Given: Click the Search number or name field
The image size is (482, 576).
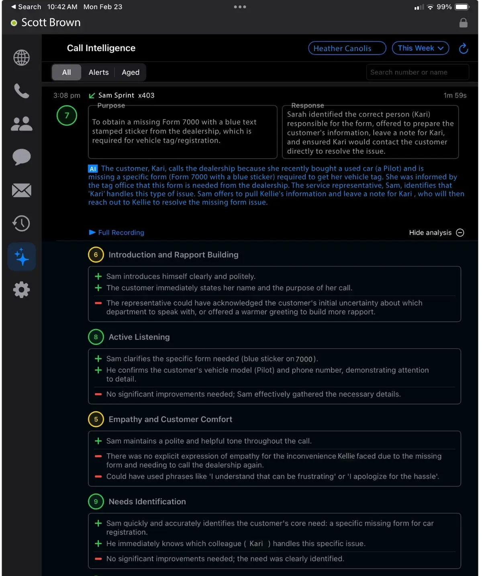Looking at the screenshot, I should point(418,72).
